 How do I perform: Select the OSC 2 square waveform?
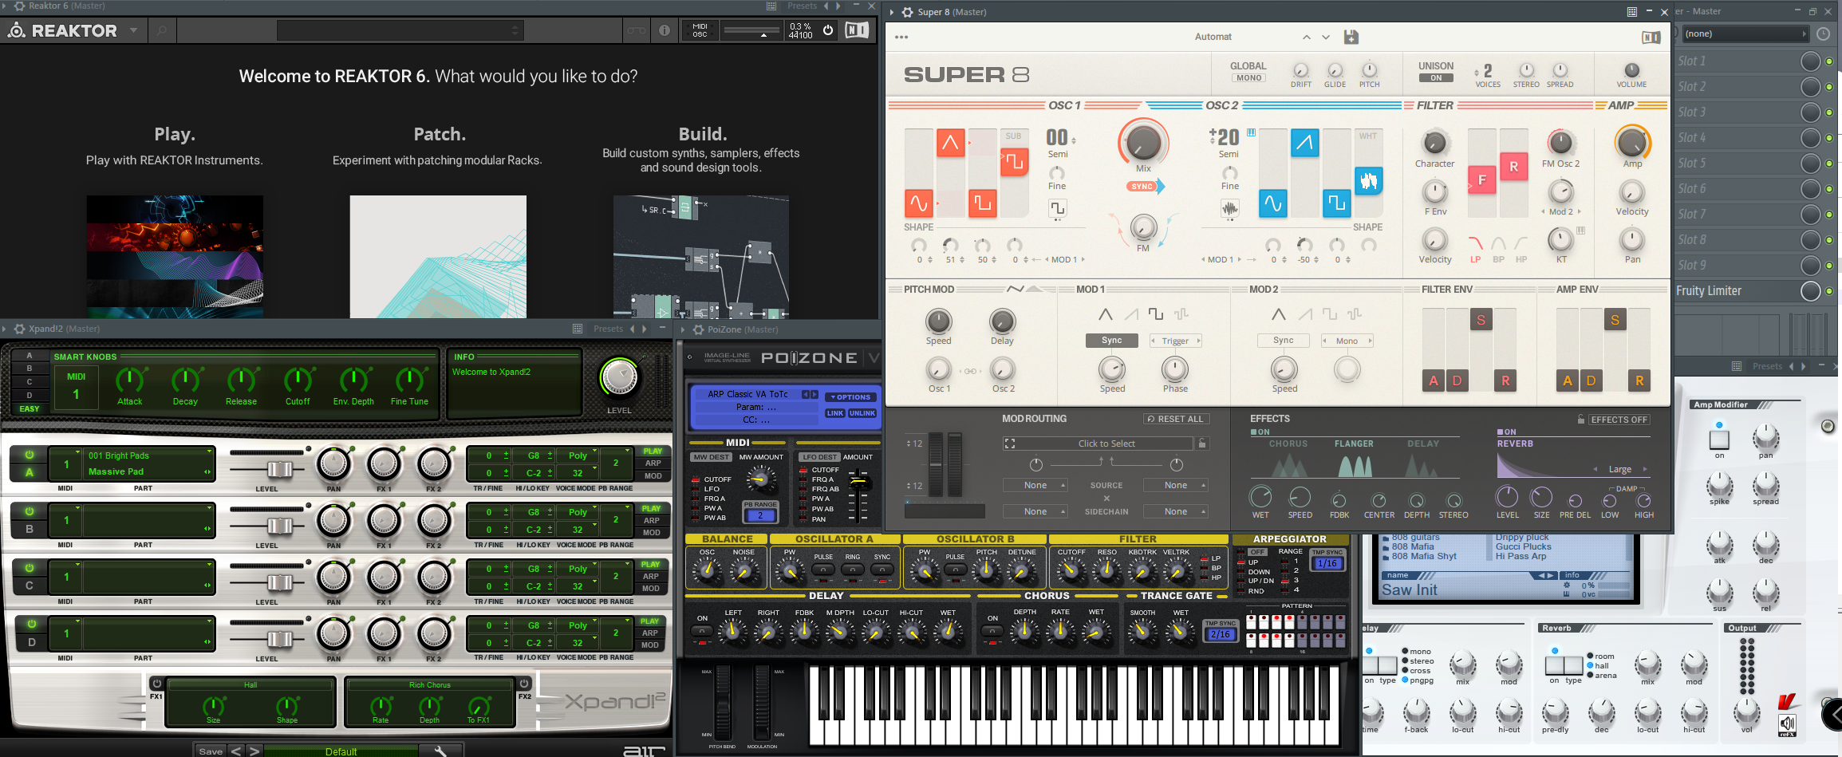coord(1336,203)
